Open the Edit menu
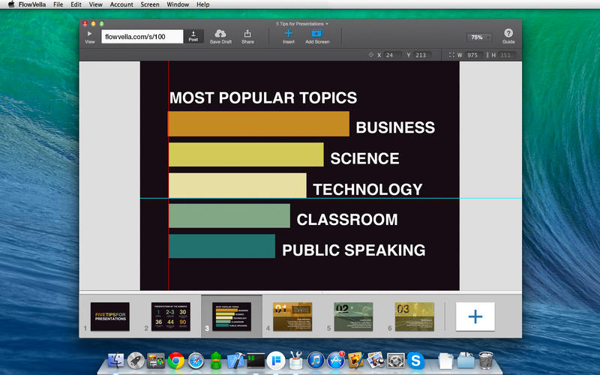600x375 pixels. (76, 4)
